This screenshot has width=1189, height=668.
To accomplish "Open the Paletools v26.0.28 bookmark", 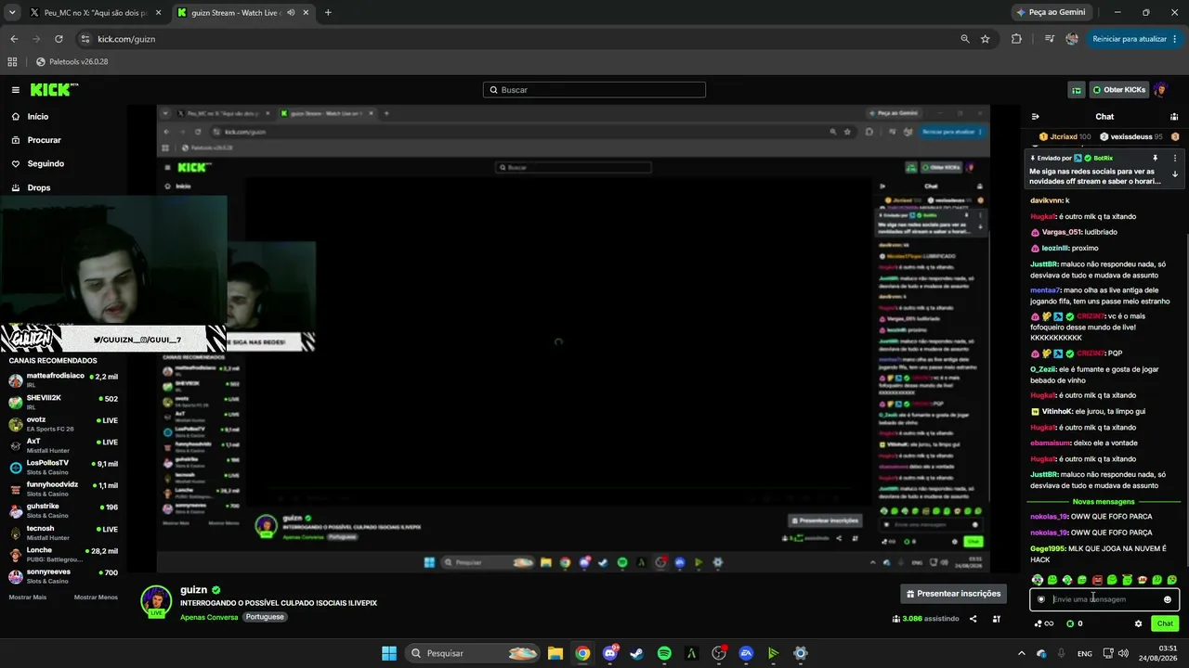I will click(72, 62).
